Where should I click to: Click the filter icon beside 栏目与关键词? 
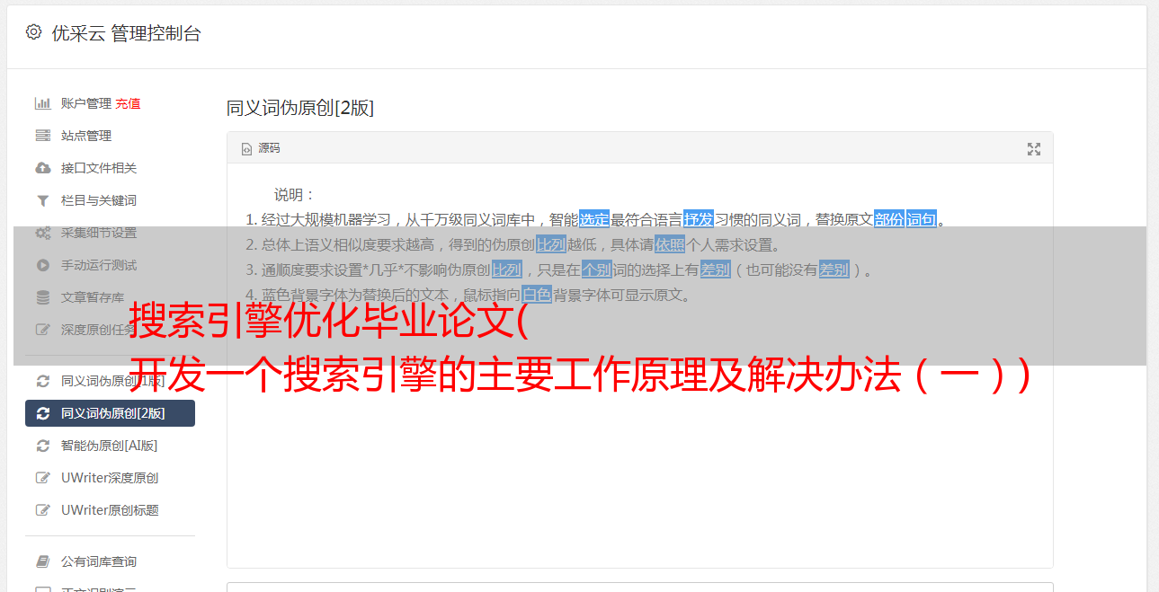[42, 200]
